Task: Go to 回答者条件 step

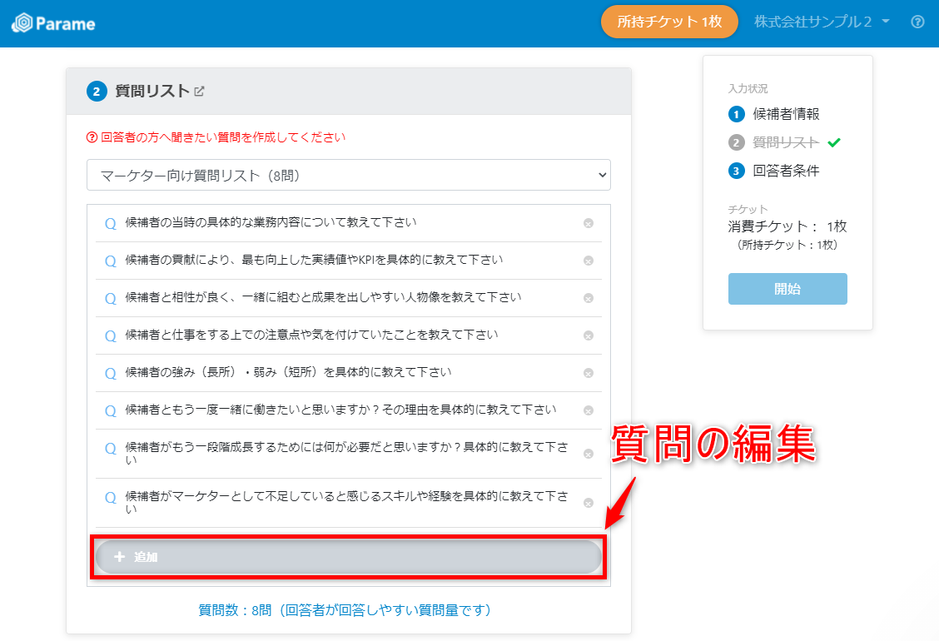Action: [786, 171]
